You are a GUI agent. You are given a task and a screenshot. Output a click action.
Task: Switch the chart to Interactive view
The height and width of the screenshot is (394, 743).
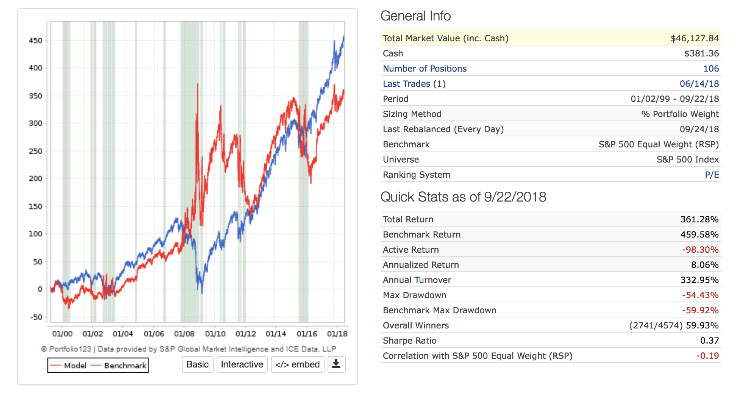[242, 364]
